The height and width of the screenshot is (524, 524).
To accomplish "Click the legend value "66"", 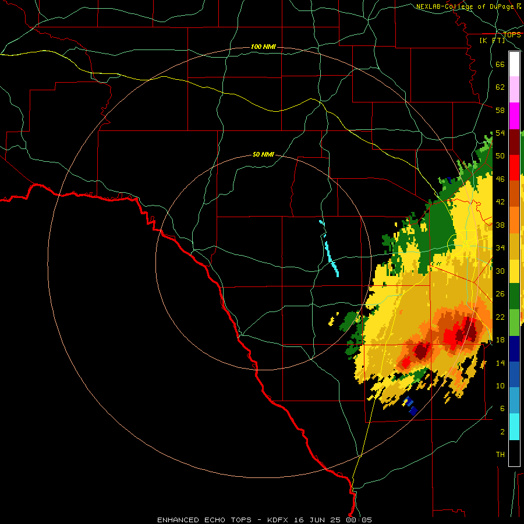I will click(500, 64).
